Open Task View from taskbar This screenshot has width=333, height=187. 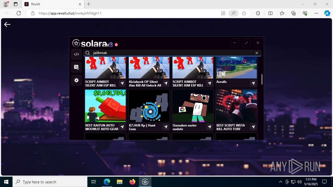tap(94, 182)
